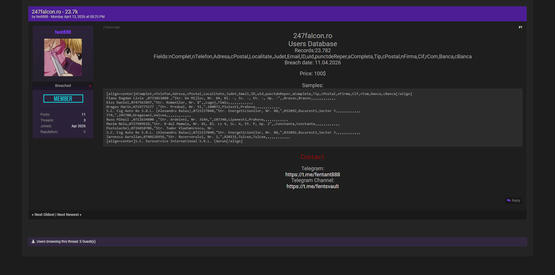
Task: Click the Reputation value 0
Action: pyautogui.click(x=84, y=132)
